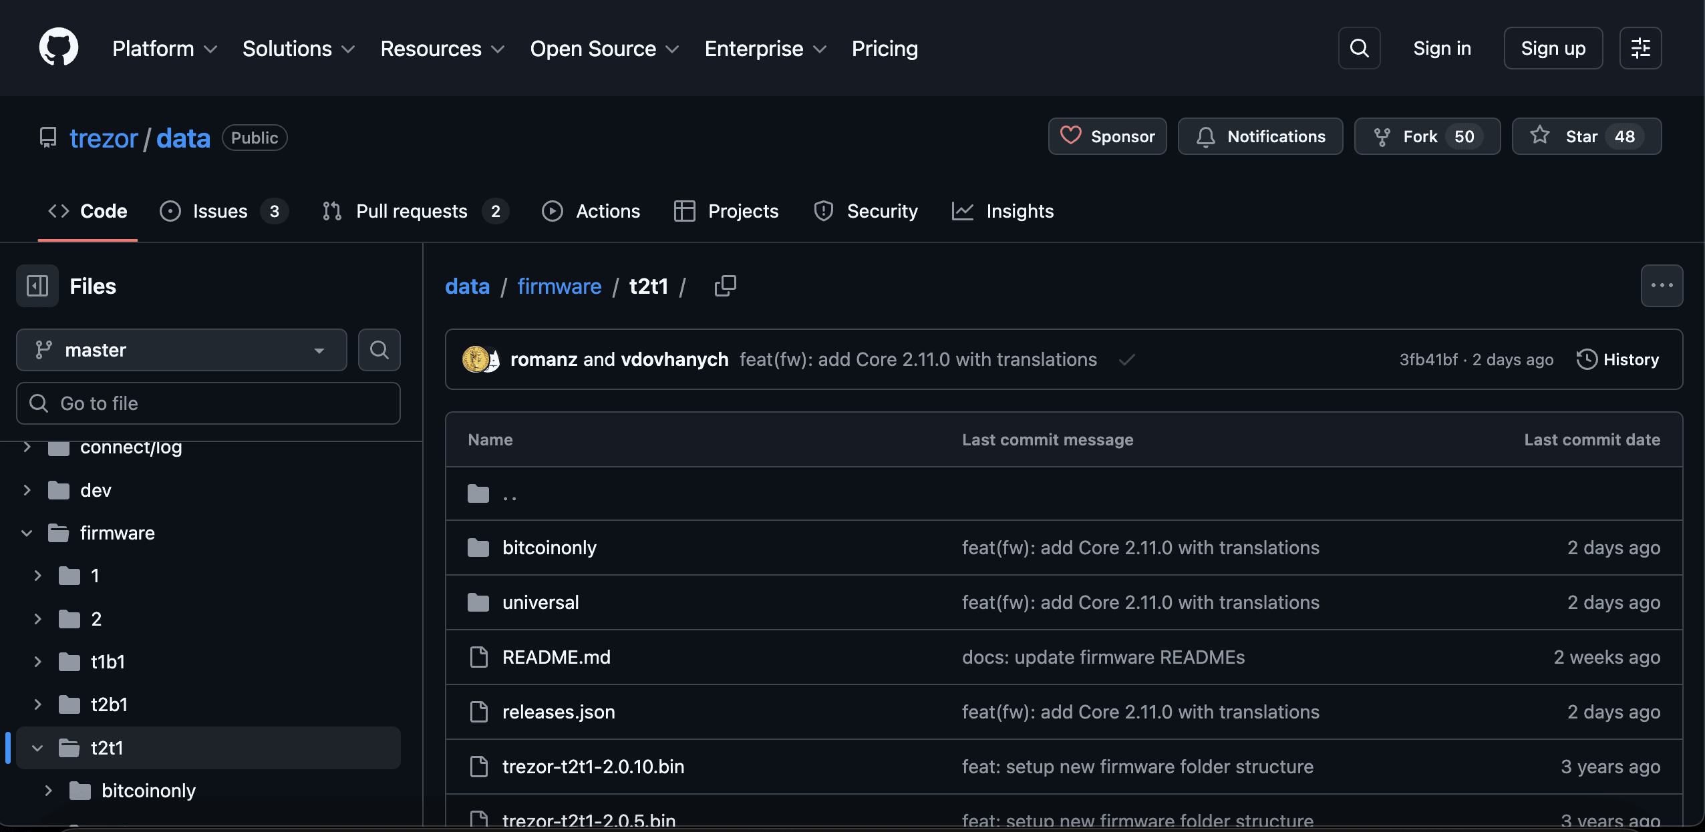This screenshot has width=1705, height=832.
Task: Click the Notifications bell icon
Action: point(1205,136)
